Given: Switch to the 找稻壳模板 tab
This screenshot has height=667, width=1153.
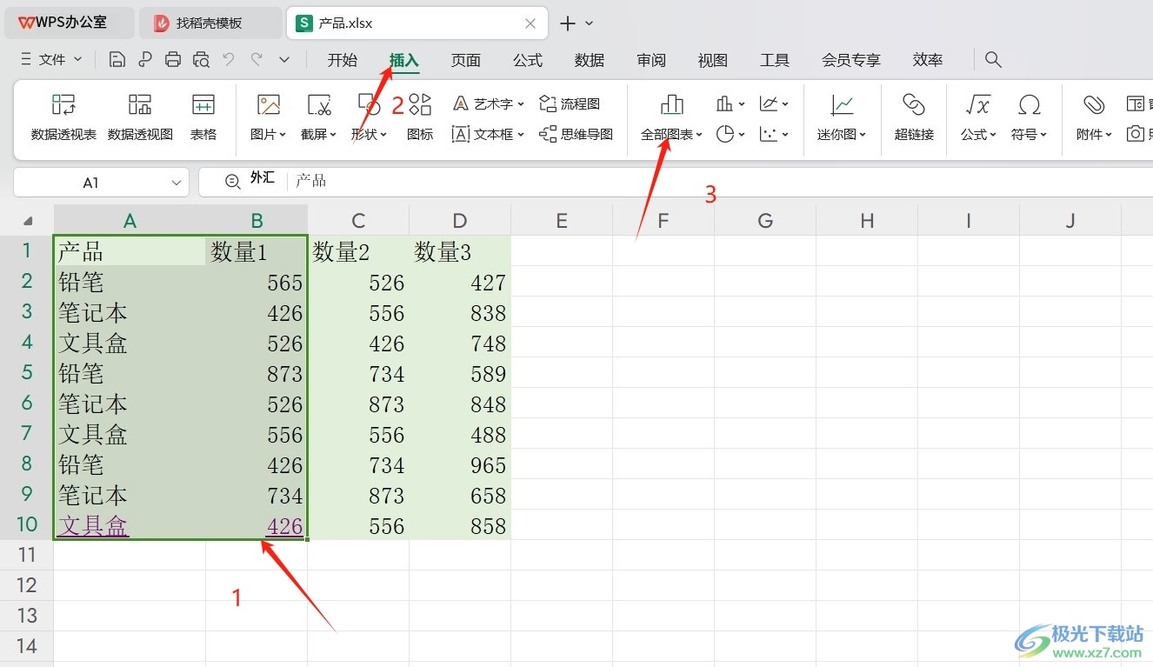Looking at the screenshot, I should click(210, 23).
